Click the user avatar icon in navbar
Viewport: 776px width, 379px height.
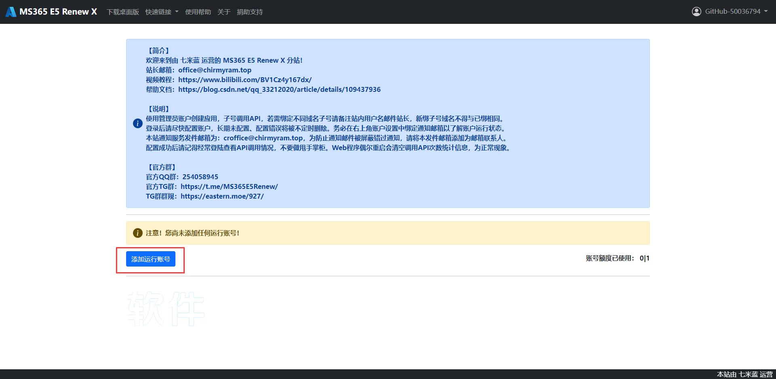click(696, 12)
